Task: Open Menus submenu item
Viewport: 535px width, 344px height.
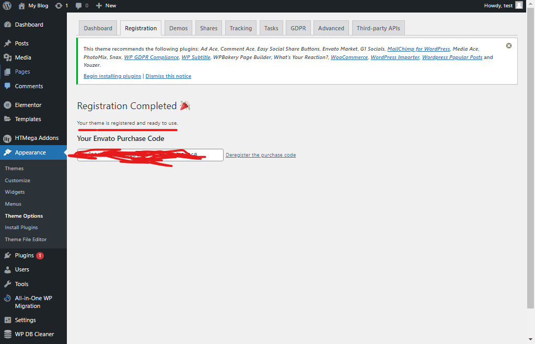Action: tap(13, 204)
